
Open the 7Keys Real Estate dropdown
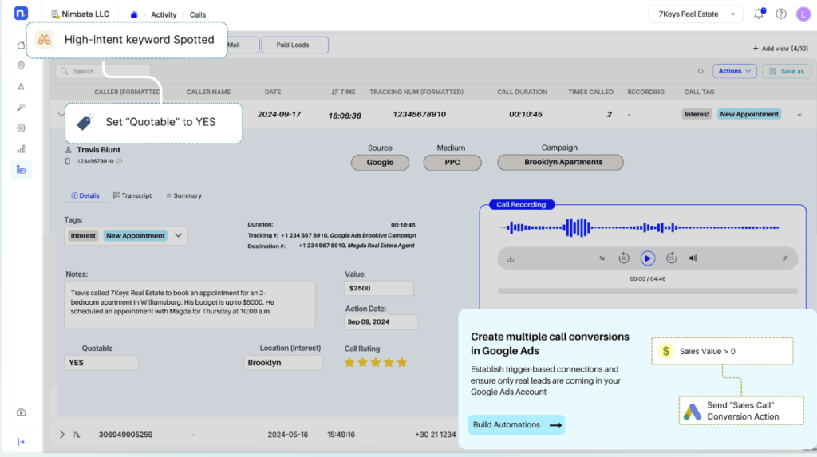696,14
